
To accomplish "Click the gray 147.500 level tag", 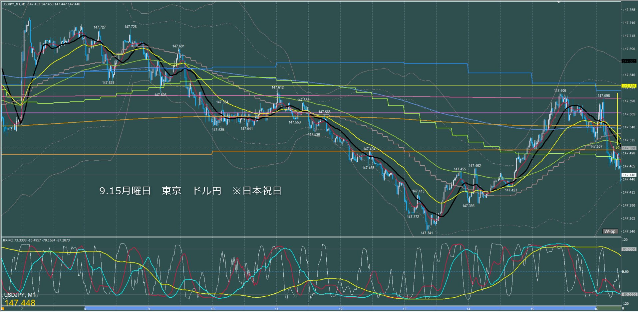I will point(629,148).
